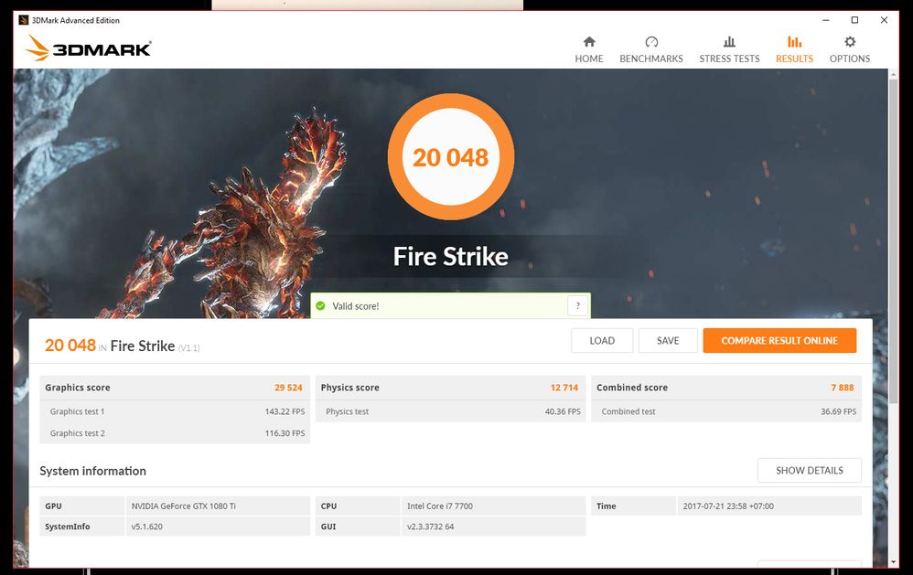Click COMPARE RESULT ONLINE
Viewport: 913px width, 575px height.
[x=779, y=340]
